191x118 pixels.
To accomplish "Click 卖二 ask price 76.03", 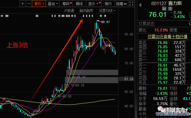I will pyautogui.click(x=163, y=55).
